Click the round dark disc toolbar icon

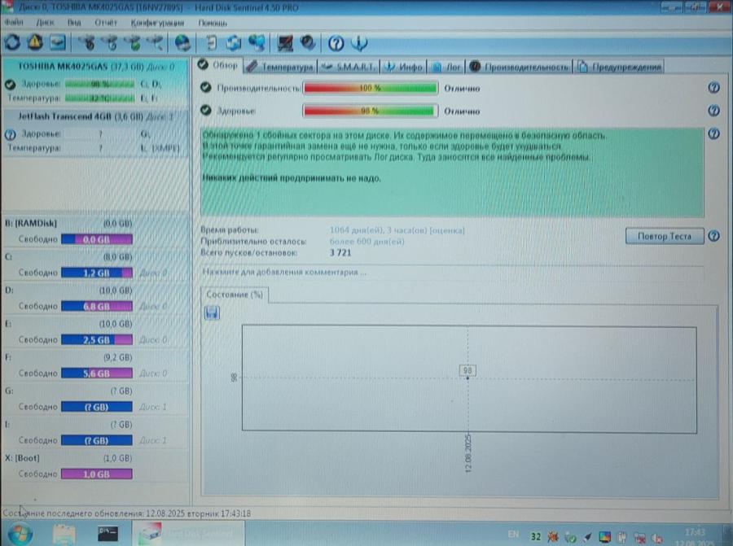308,43
